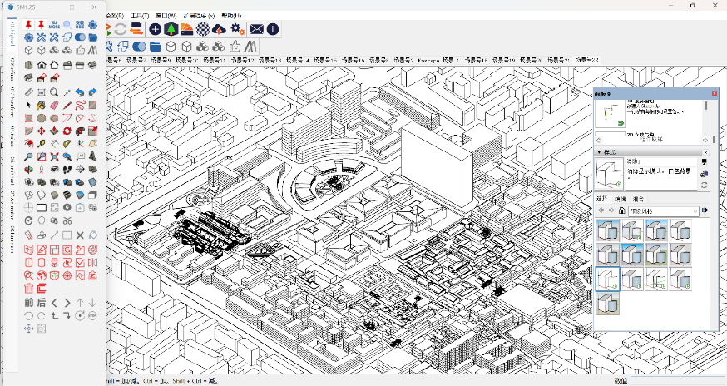Click the blue undo arrow
This screenshot has width=727, height=386.
pyautogui.click(x=80, y=92)
